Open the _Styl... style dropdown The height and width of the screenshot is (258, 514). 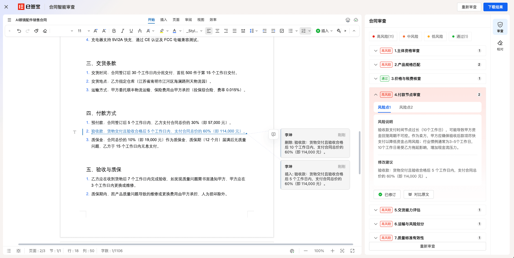point(194,31)
